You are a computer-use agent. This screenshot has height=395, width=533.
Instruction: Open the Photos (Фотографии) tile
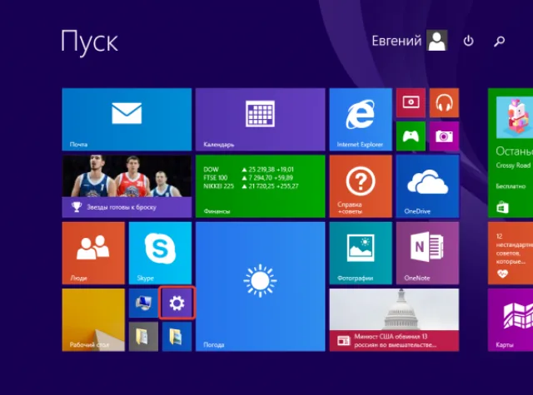coord(361,253)
